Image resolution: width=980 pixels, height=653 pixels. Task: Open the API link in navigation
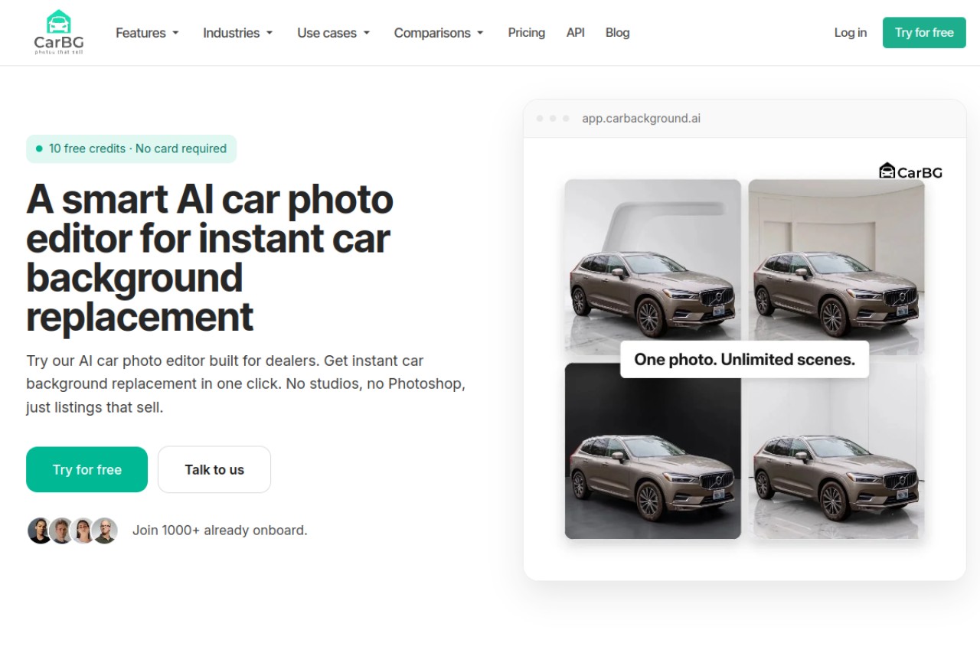(x=576, y=33)
